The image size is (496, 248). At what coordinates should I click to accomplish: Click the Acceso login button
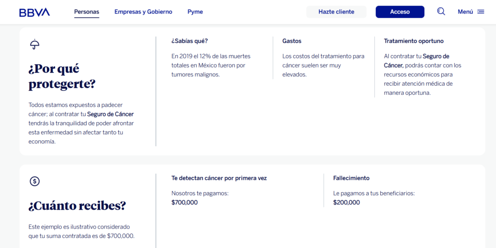coord(400,12)
